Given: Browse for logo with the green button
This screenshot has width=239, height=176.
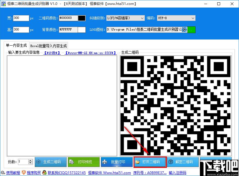Looking at the screenshot, I should coord(191,30).
